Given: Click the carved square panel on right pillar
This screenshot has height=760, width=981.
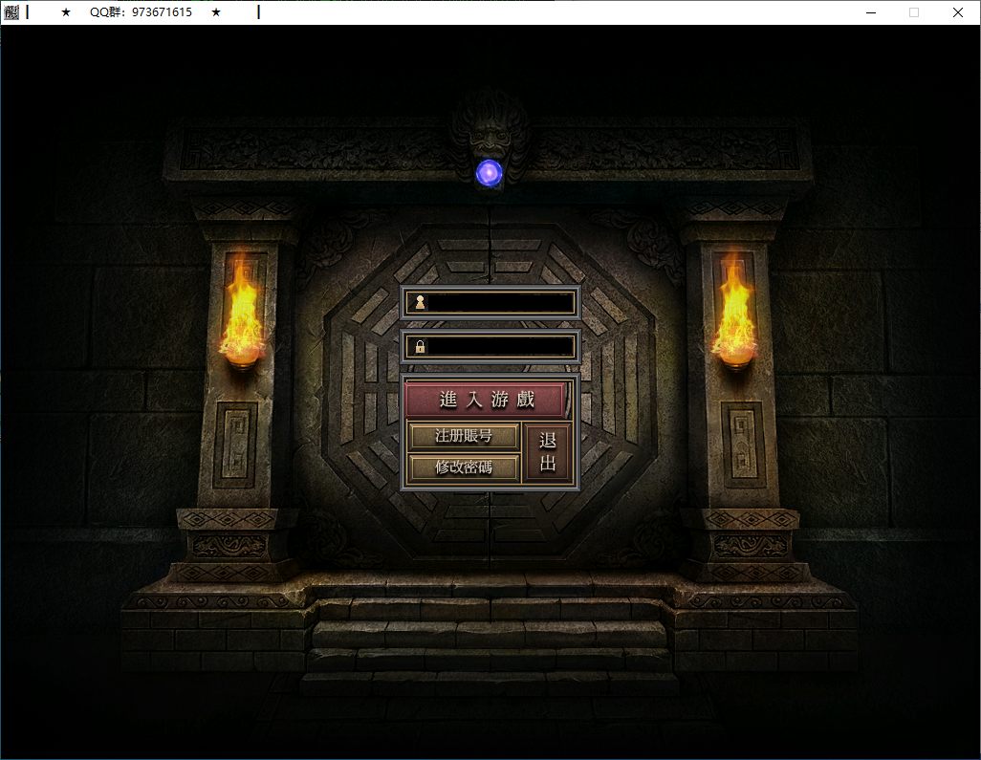Looking at the screenshot, I should [x=742, y=445].
